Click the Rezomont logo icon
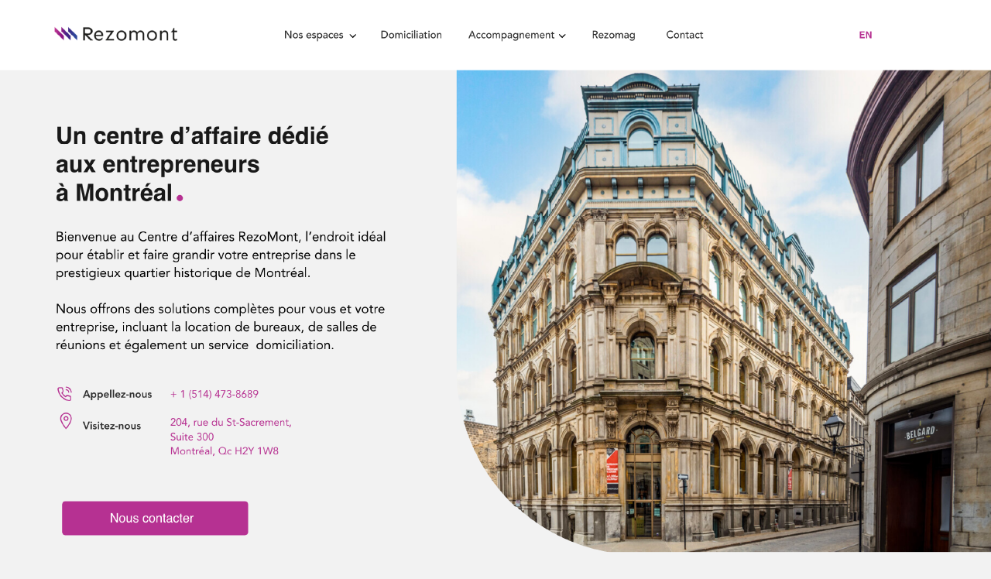 point(66,34)
